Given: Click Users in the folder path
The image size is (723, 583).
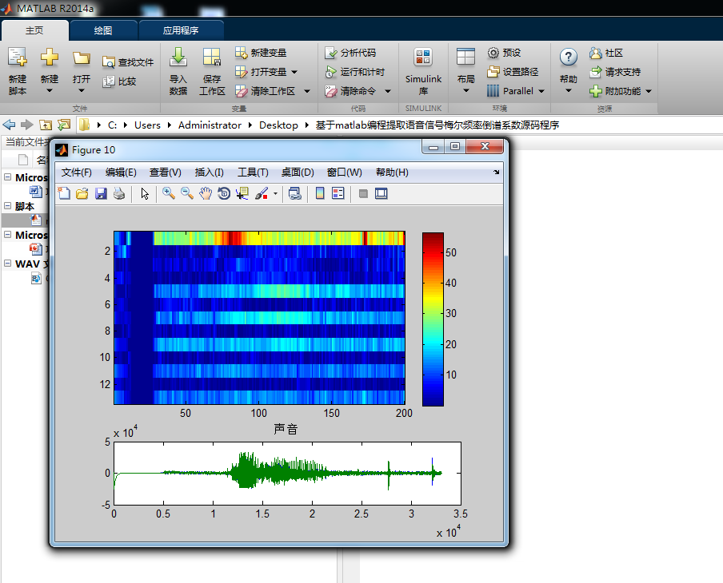Looking at the screenshot, I should [x=147, y=125].
